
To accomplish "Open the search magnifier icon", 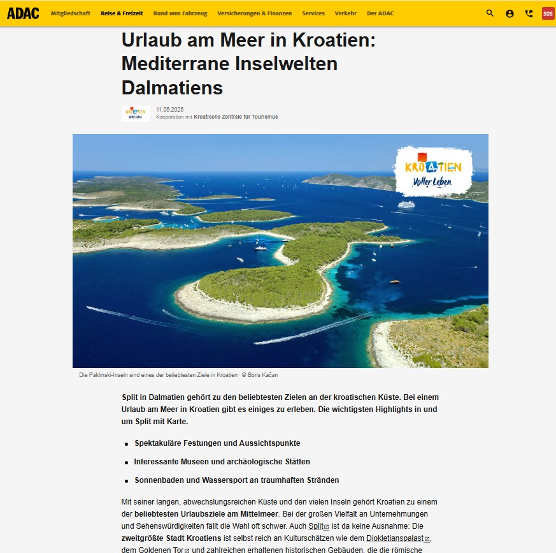I will click(490, 13).
